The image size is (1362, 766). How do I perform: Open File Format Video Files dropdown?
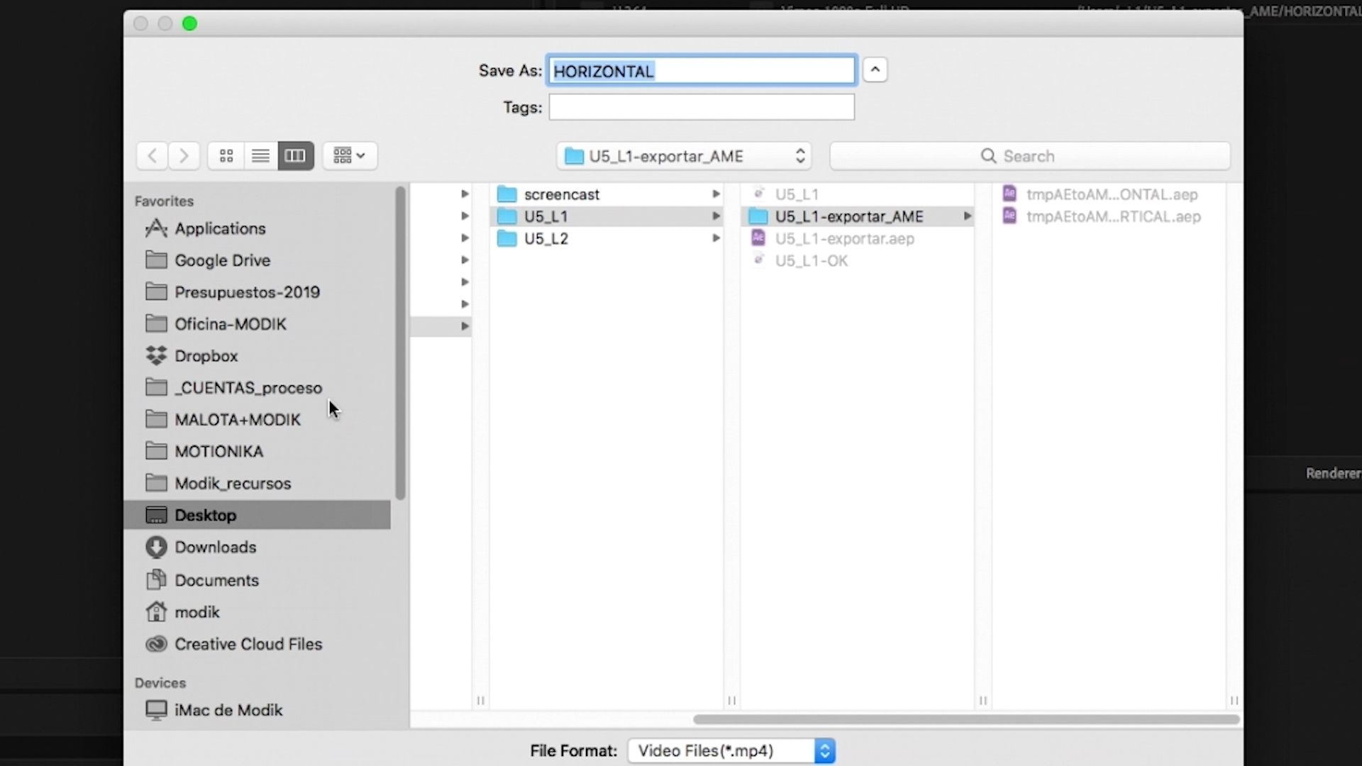[x=731, y=751]
